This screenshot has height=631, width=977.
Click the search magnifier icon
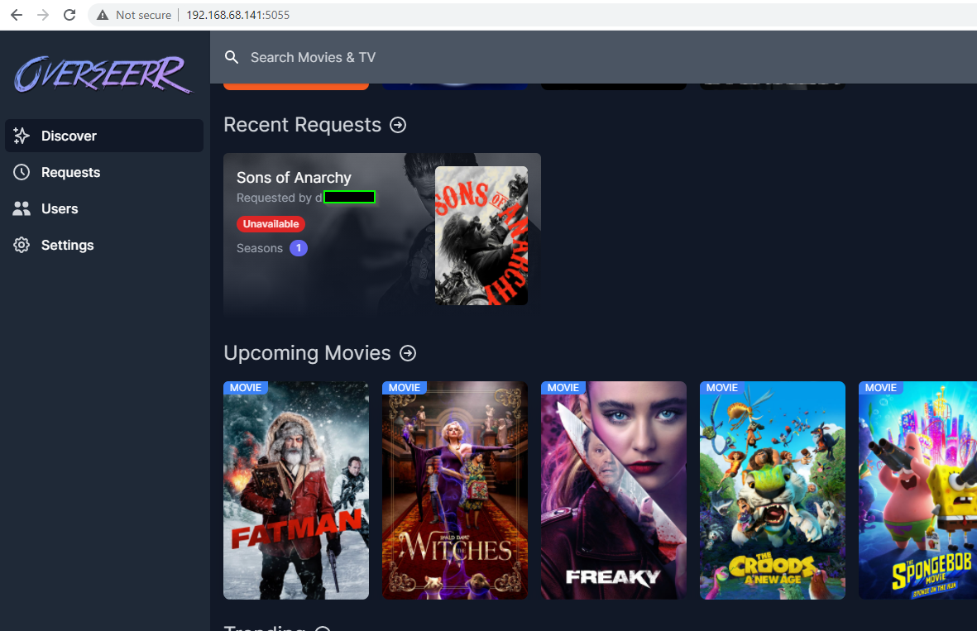pos(232,57)
